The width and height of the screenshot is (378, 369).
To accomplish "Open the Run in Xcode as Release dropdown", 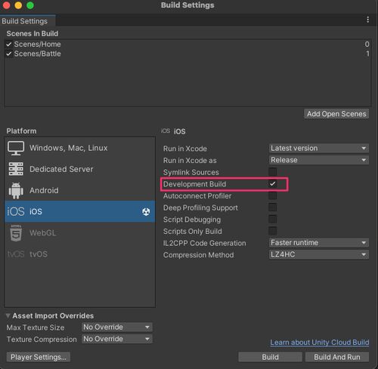I will [319, 160].
